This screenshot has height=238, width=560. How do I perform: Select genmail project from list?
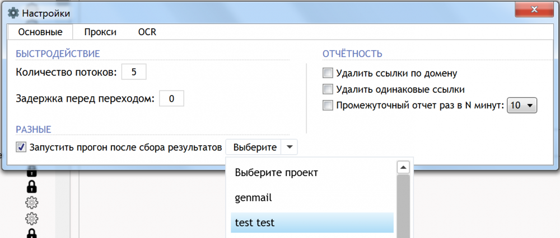coord(312,198)
